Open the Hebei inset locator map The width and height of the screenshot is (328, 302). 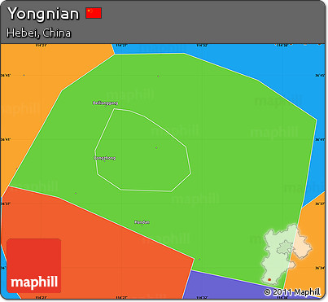click(x=286, y=254)
